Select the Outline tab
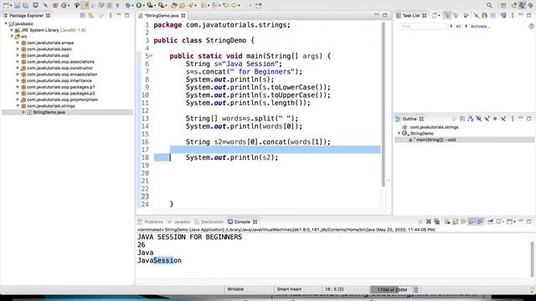 [410, 119]
